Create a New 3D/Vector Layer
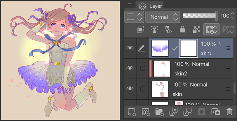The image size is (237, 121). [146, 112]
